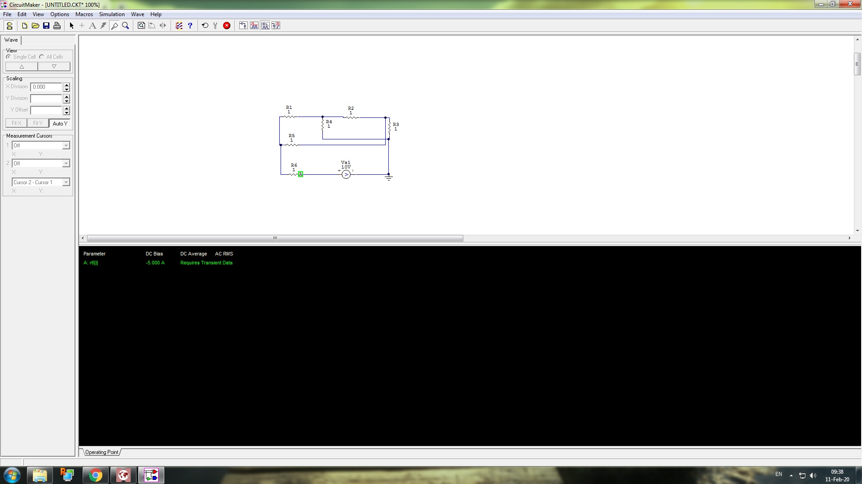Open Measurement Cursor 2 dropdown

tap(66, 163)
